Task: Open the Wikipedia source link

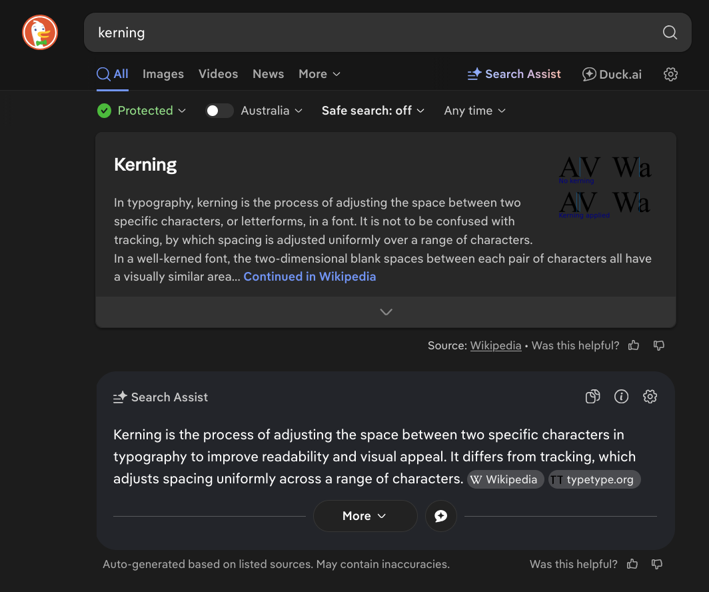Action: click(x=496, y=345)
